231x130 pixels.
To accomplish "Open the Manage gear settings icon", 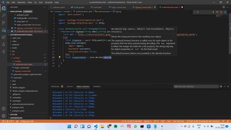I will [4, 116].
